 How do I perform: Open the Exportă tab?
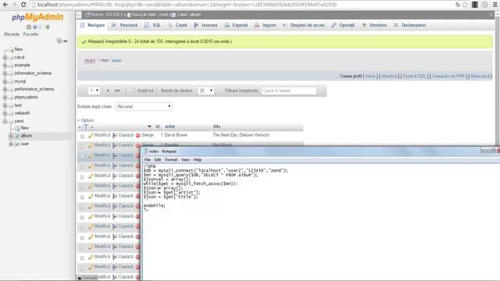pos(236,25)
